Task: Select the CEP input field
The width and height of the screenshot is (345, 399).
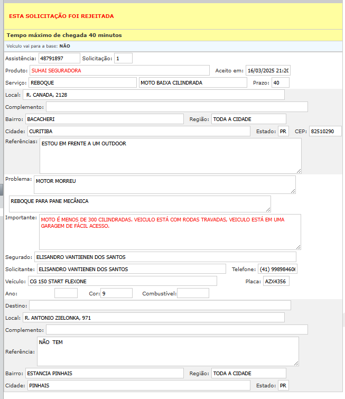Action: 325,131
